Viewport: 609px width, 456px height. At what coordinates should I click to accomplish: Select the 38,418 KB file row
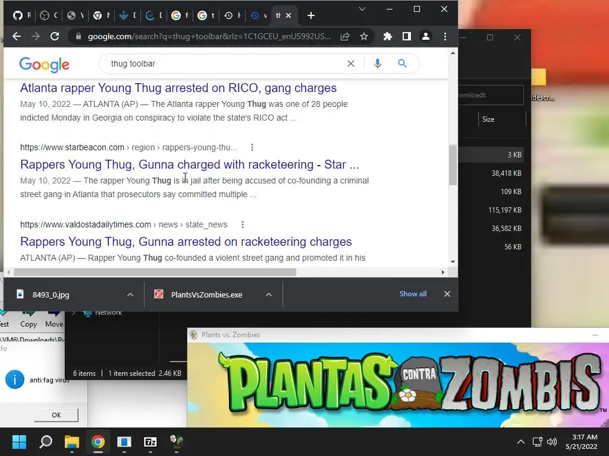pos(491,173)
